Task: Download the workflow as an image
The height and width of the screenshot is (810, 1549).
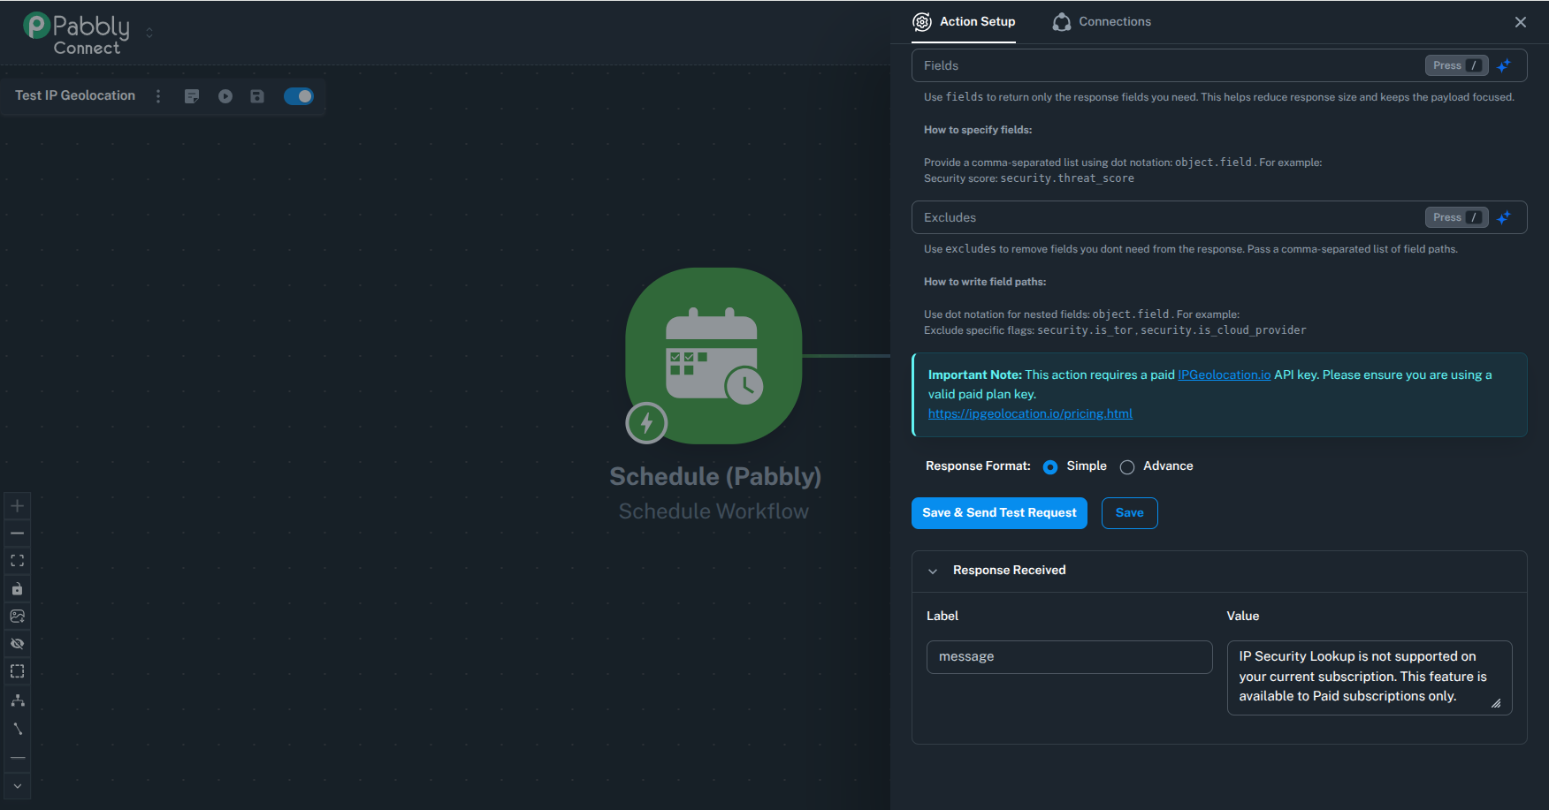Action: coord(17,616)
